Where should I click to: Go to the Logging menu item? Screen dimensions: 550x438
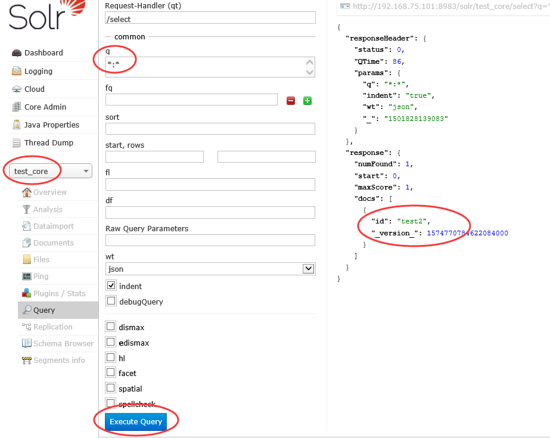click(38, 71)
